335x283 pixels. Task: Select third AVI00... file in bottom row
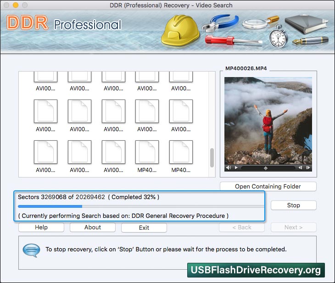pyautogui.click(x=113, y=152)
